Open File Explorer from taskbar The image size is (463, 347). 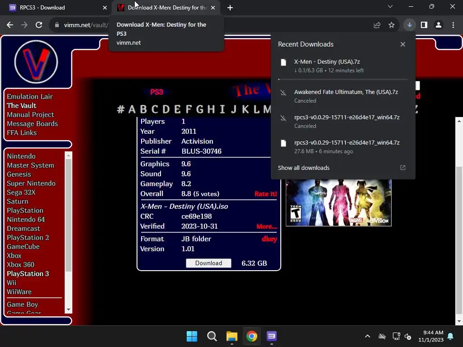(x=232, y=336)
